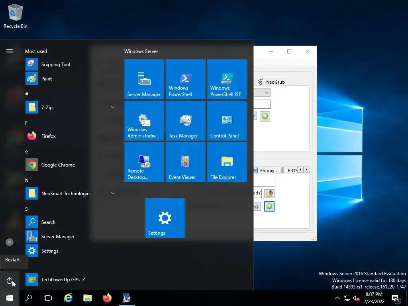This screenshot has width=408, height=306.
Task: Click the Windows Server group heading
Action: pyautogui.click(x=141, y=51)
